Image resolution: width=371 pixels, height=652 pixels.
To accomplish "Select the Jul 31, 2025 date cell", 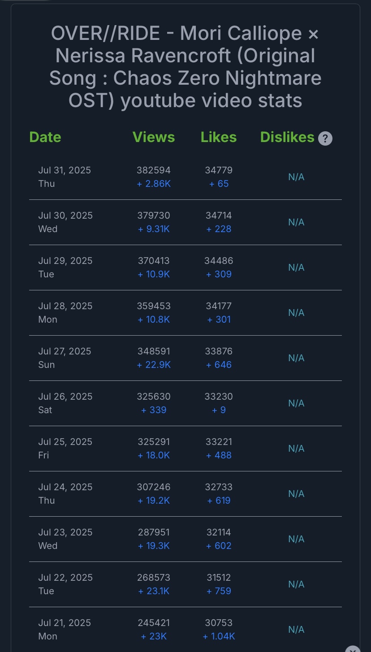I will pos(65,170).
